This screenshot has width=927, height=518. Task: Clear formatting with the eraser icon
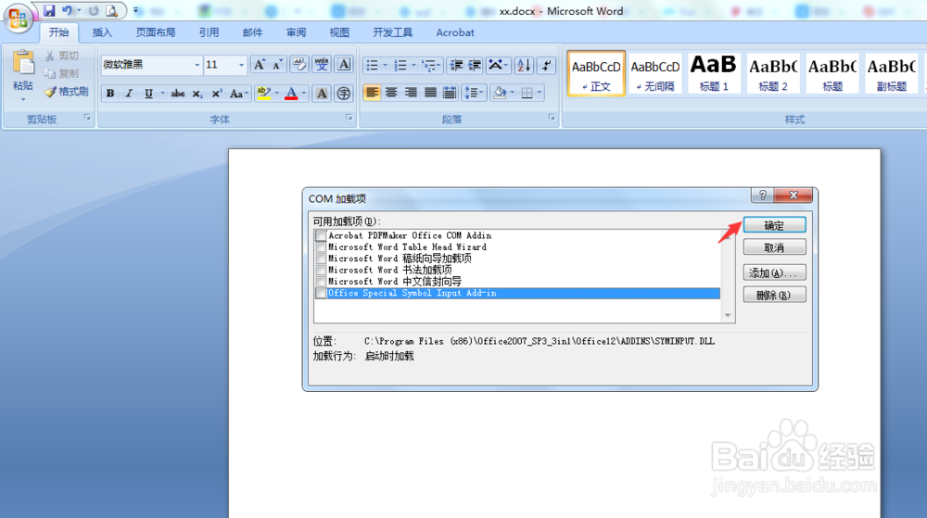click(299, 64)
